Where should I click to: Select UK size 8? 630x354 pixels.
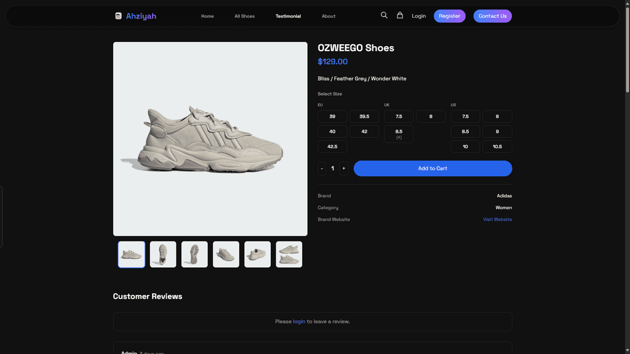coord(431,116)
